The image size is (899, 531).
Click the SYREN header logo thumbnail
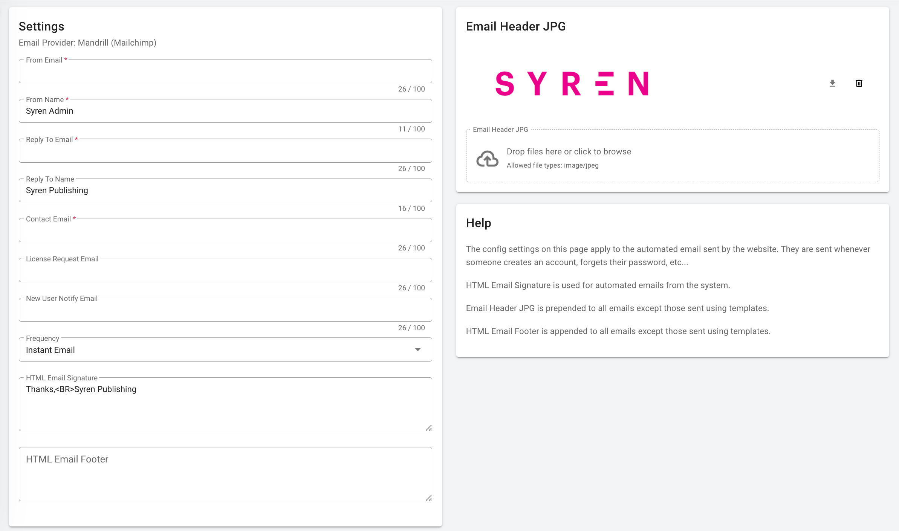572,84
